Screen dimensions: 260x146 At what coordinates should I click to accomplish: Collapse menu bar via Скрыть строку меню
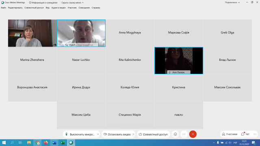click(72, 3)
